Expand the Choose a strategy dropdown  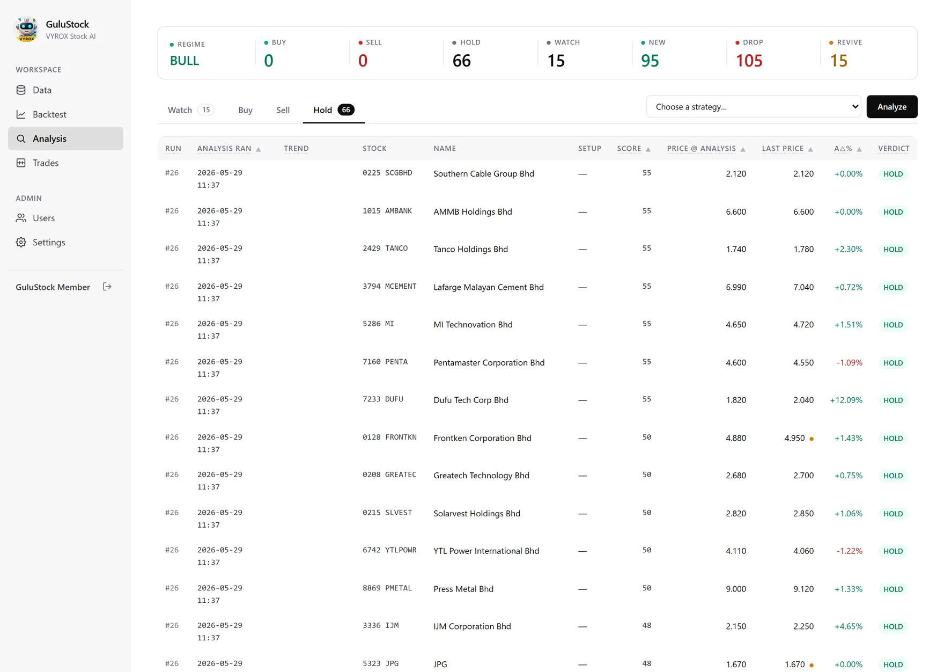[754, 107]
